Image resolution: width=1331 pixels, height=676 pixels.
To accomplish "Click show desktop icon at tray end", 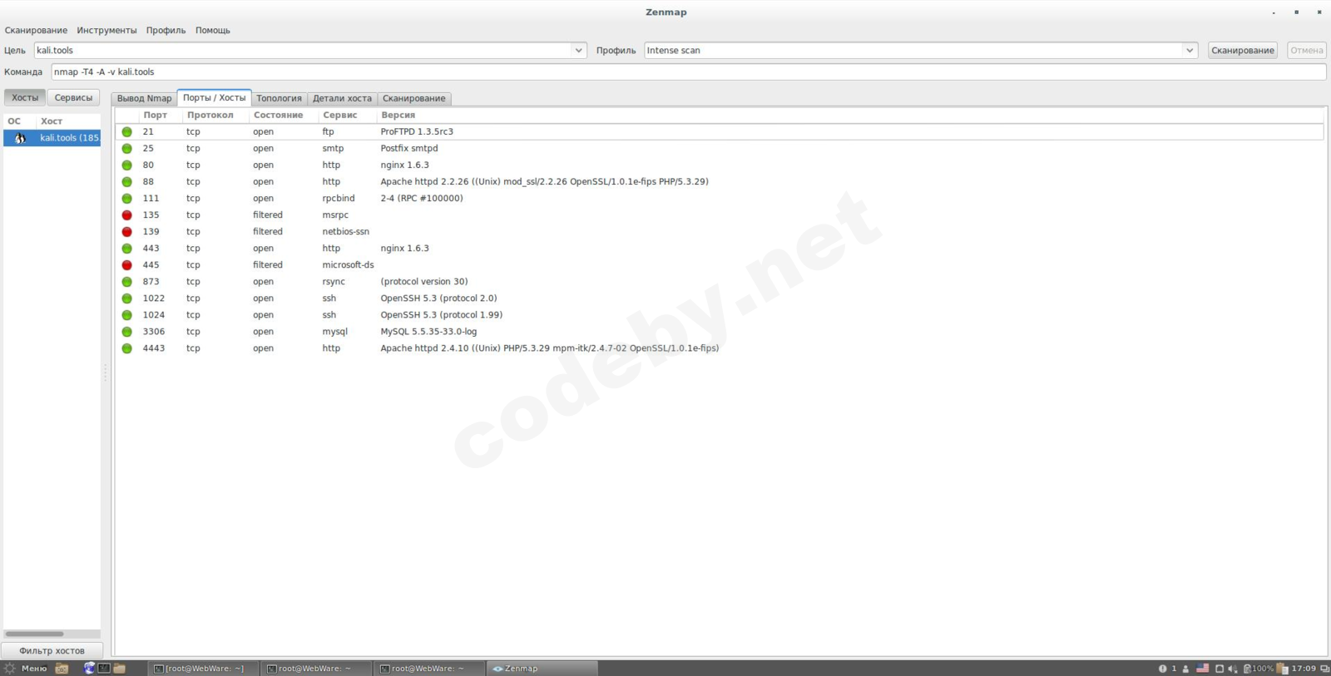I will click(1325, 669).
